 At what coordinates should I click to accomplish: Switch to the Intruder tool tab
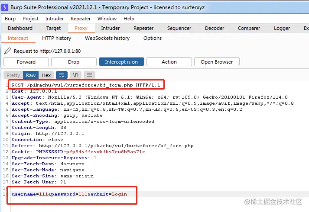111,28
